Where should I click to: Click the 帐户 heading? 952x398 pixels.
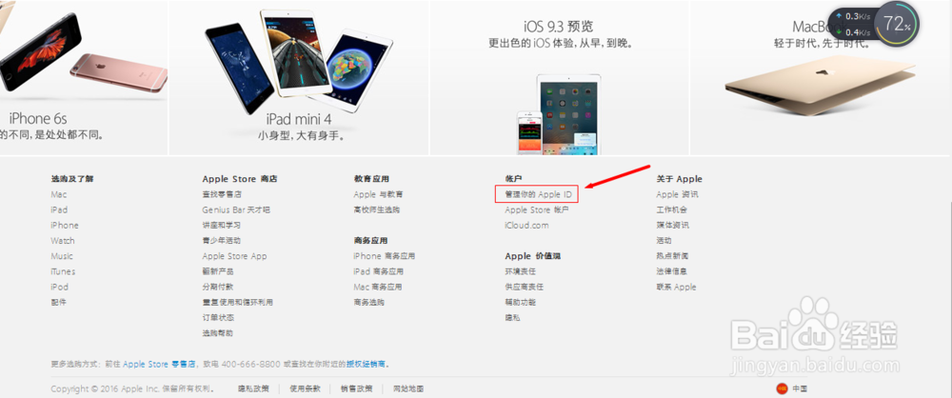[x=514, y=179]
